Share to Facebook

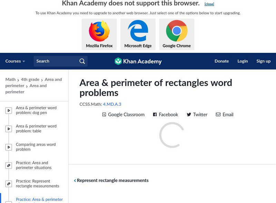click(165, 115)
